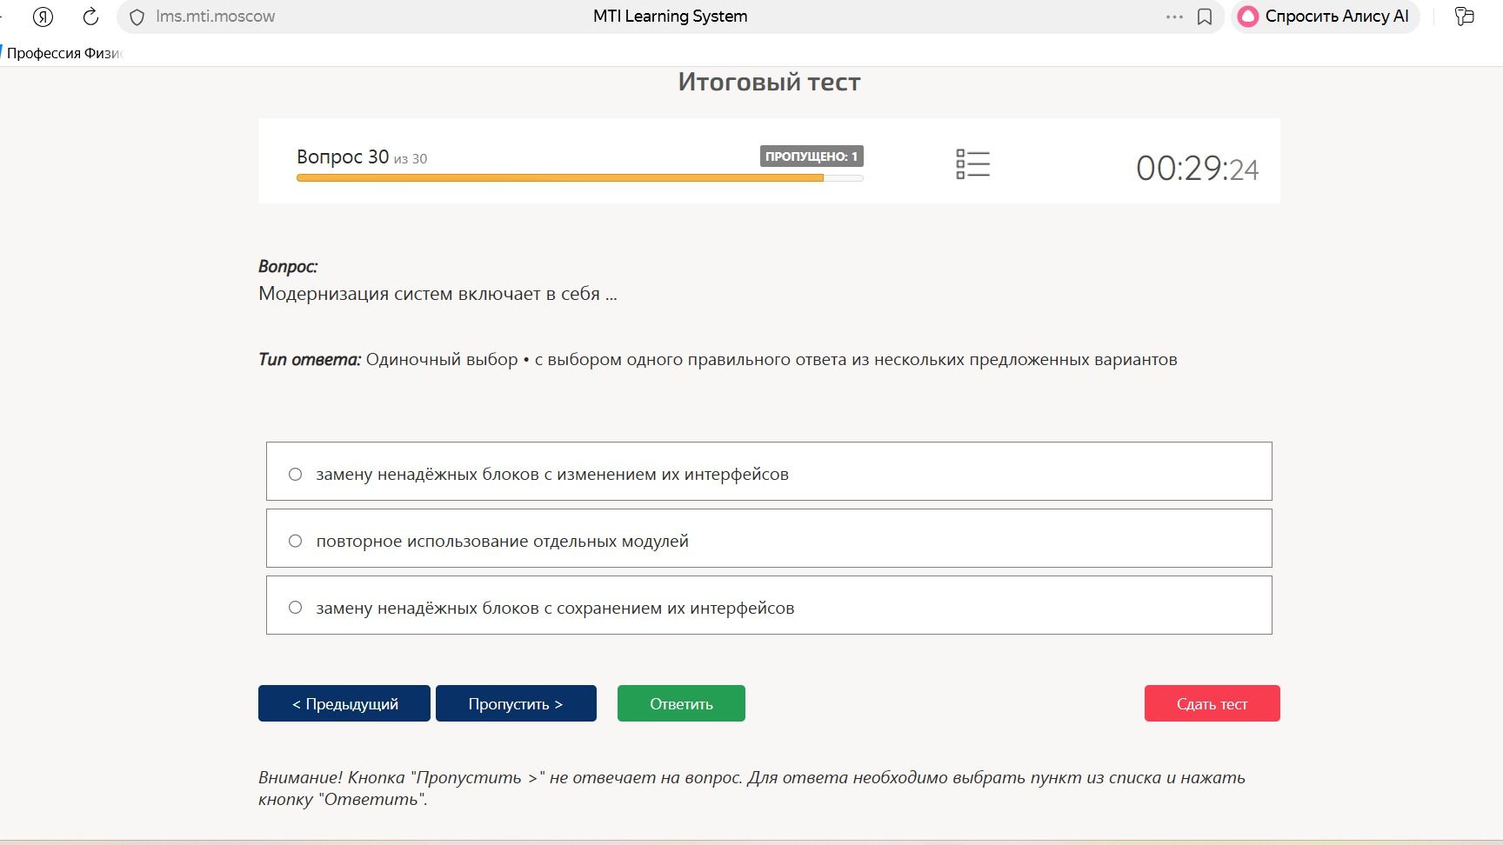Finish the test with Сдать тест button

click(x=1212, y=703)
